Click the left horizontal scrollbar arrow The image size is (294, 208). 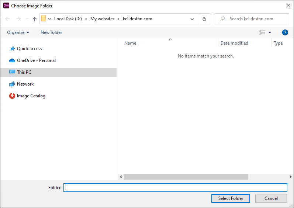[121, 177]
